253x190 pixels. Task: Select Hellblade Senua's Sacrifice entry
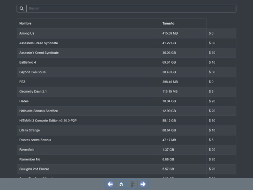click(126, 111)
